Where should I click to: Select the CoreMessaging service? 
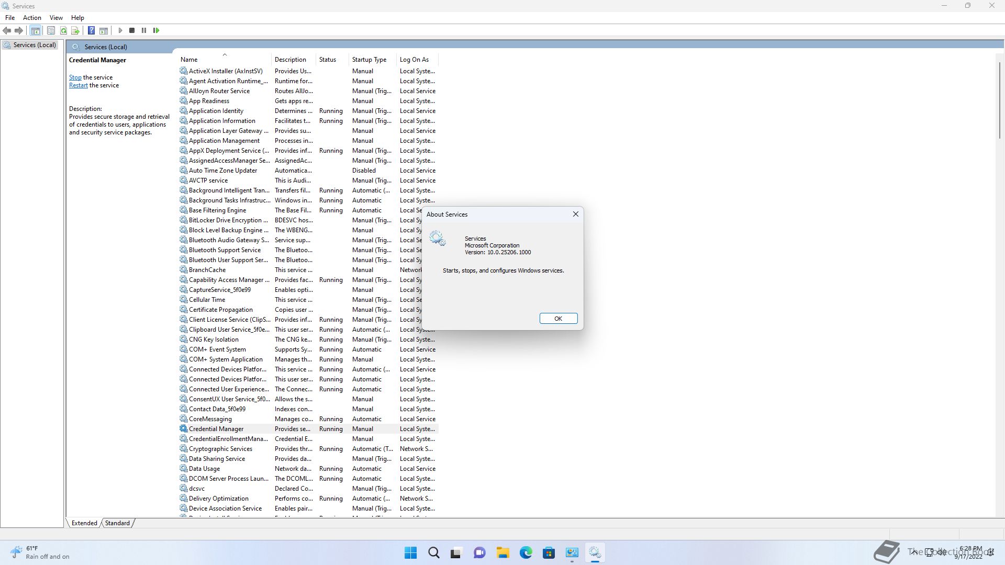[308, 419]
